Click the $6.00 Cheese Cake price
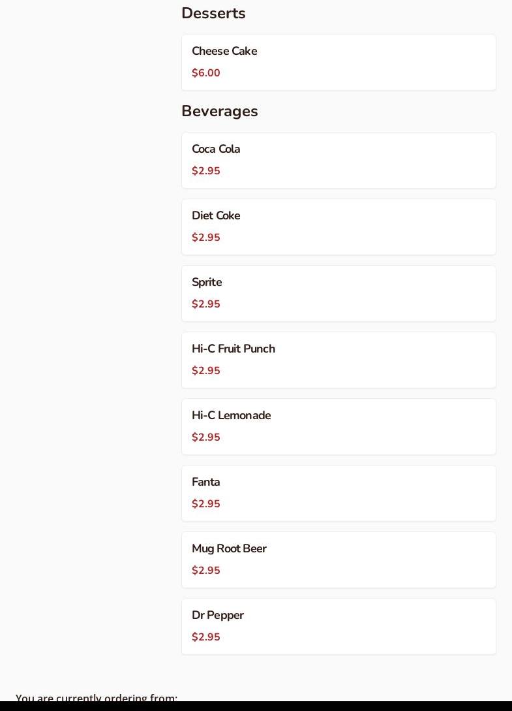Image resolution: width=512 pixels, height=711 pixels. [206, 73]
